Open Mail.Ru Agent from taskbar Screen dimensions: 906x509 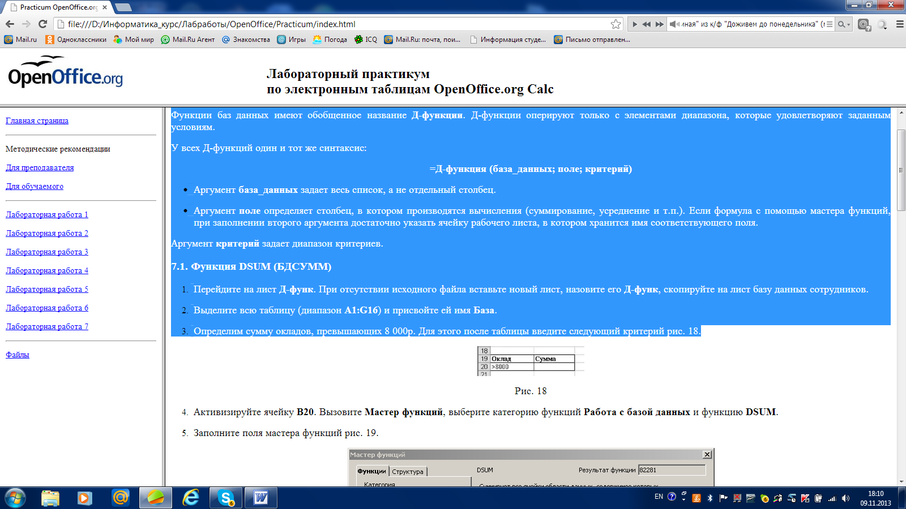(121, 498)
